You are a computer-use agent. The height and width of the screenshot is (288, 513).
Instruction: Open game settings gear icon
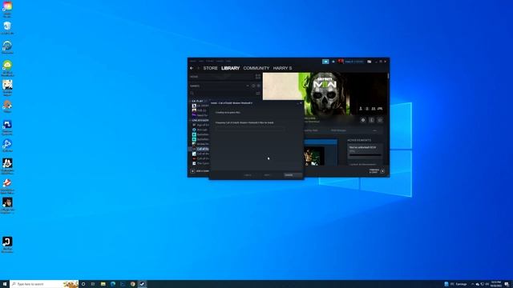pos(363,120)
